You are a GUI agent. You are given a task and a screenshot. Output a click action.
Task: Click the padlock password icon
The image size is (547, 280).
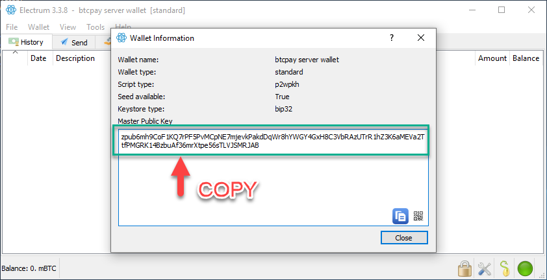[x=464, y=268]
